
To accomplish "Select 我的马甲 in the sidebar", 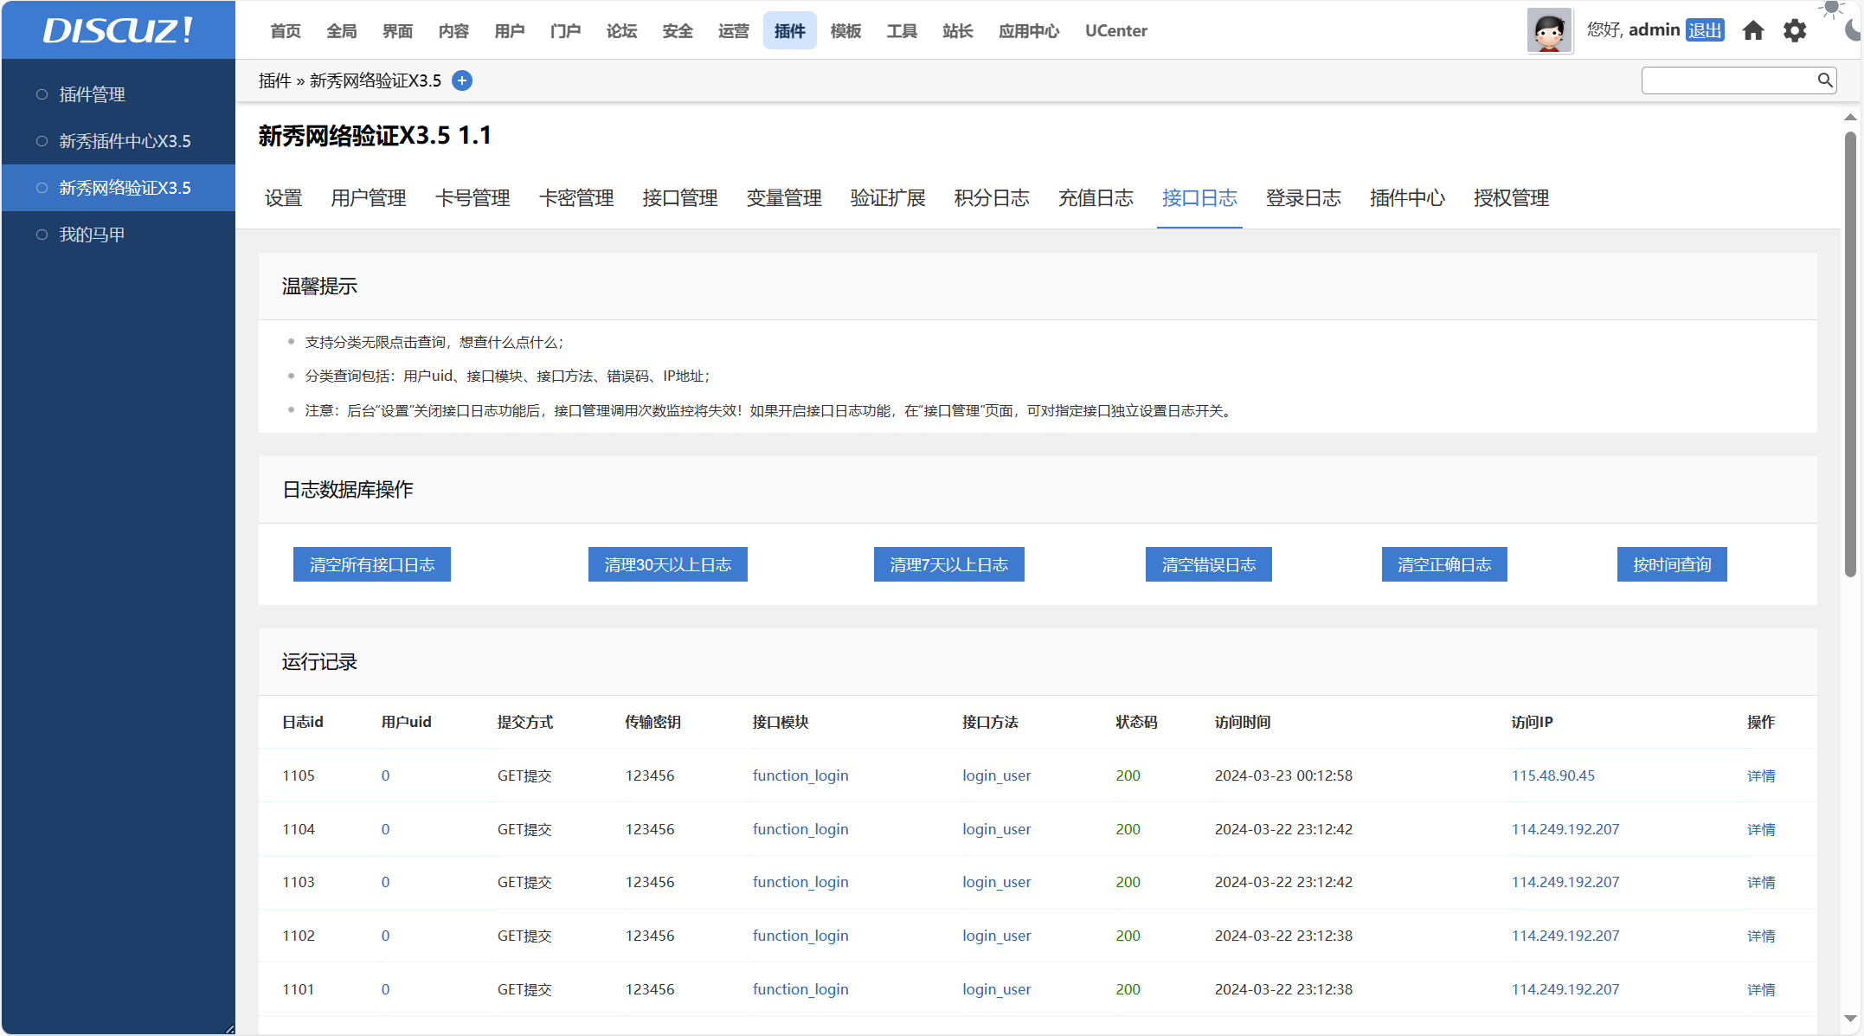I will click(119, 235).
